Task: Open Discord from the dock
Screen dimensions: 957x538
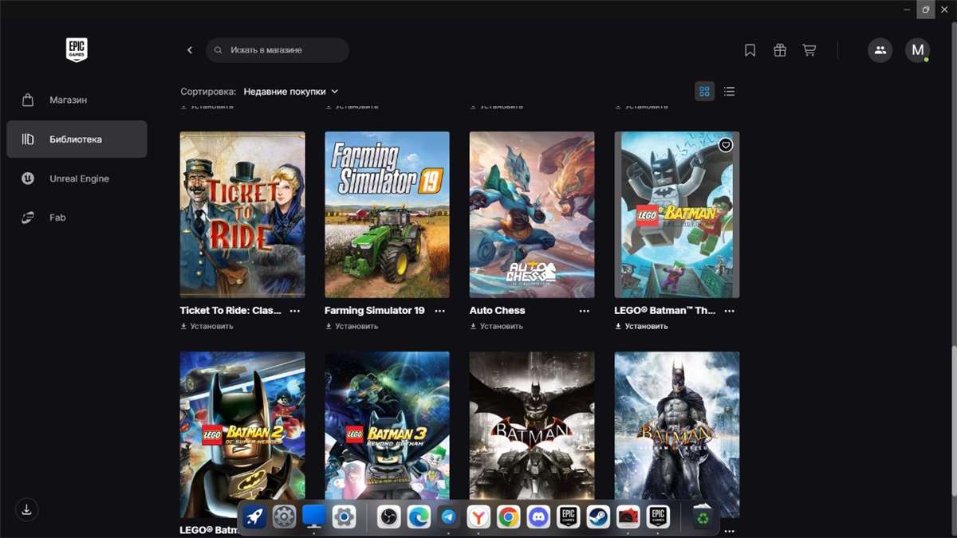Action: pos(538,517)
